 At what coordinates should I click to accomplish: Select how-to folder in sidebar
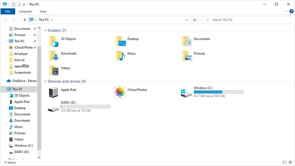click(17, 60)
